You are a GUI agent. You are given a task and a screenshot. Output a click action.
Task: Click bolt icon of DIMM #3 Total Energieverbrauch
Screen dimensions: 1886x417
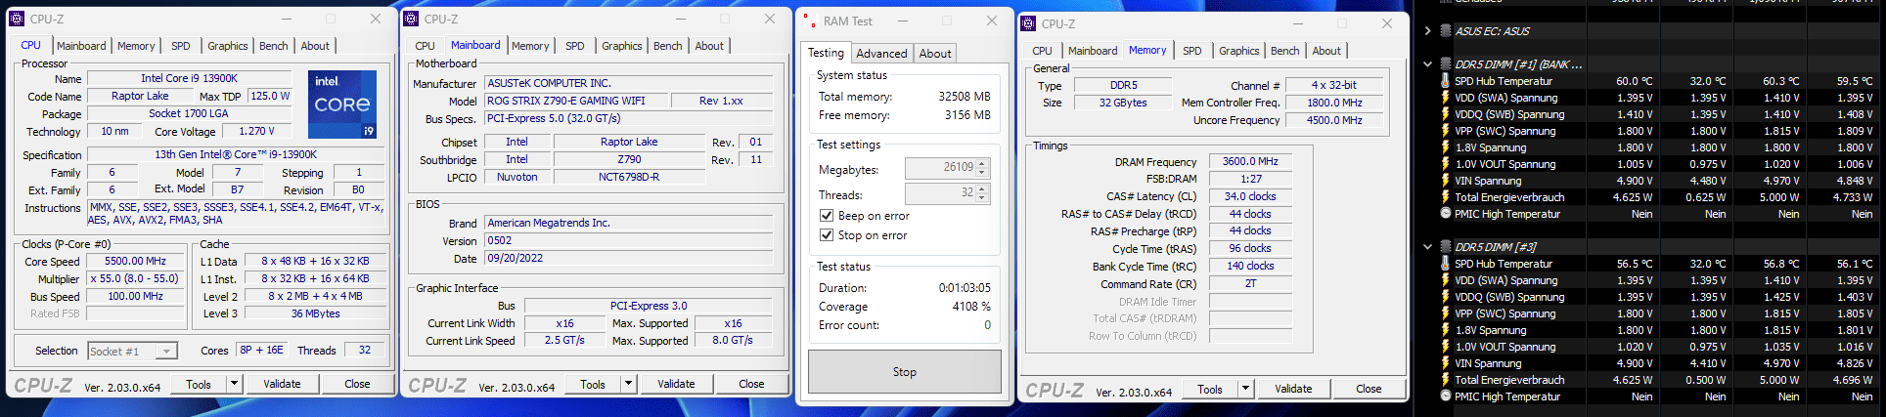pos(1446,380)
